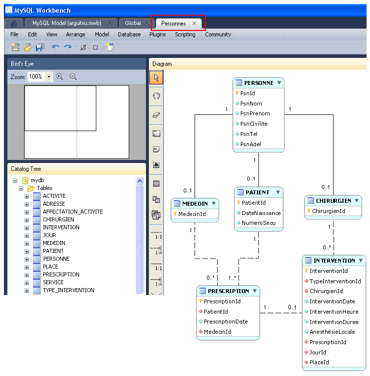
Task: Collapse the mydb schema node
Action: (x=15, y=181)
